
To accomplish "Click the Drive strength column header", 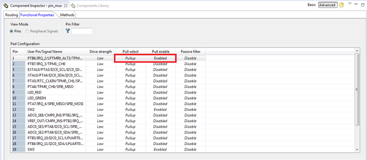I will (101, 51).
